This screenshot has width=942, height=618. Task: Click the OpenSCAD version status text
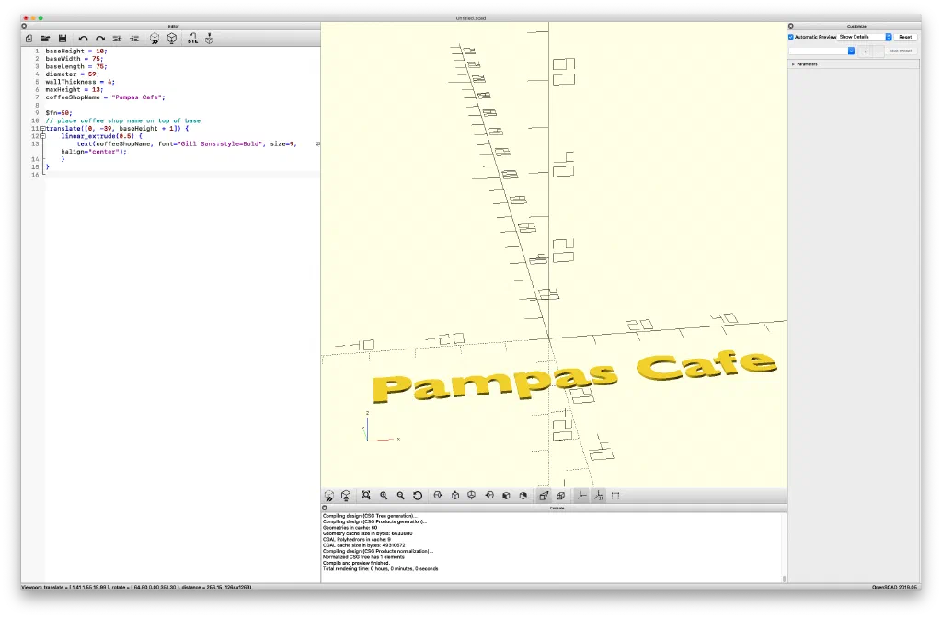896,588
